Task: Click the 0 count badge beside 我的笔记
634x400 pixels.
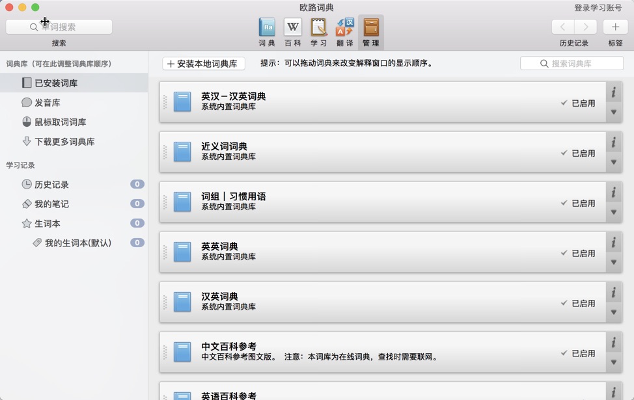Action: (x=137, y=204)
